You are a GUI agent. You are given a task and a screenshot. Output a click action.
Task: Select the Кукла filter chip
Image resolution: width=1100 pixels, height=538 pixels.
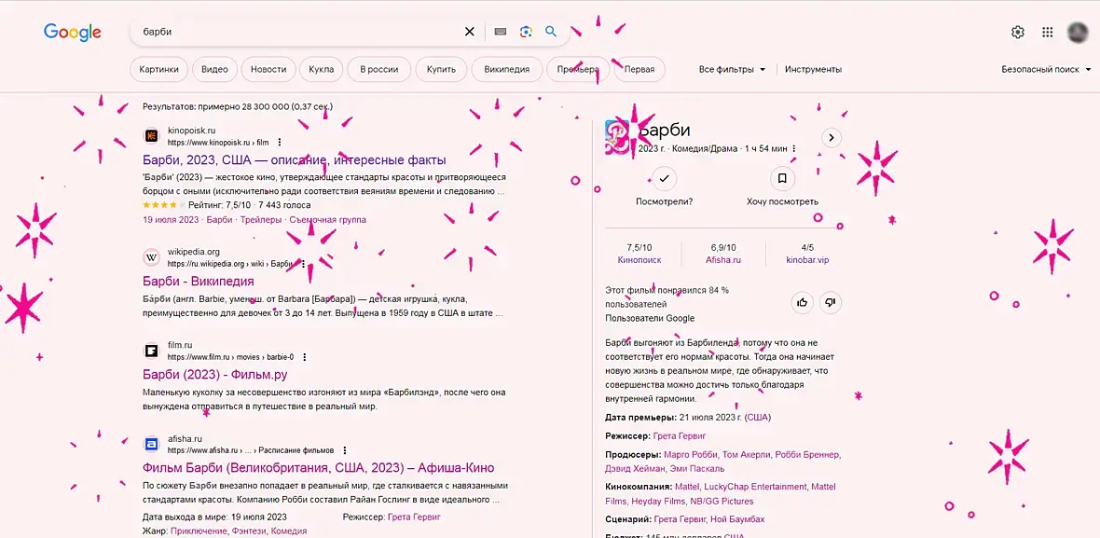322,69
